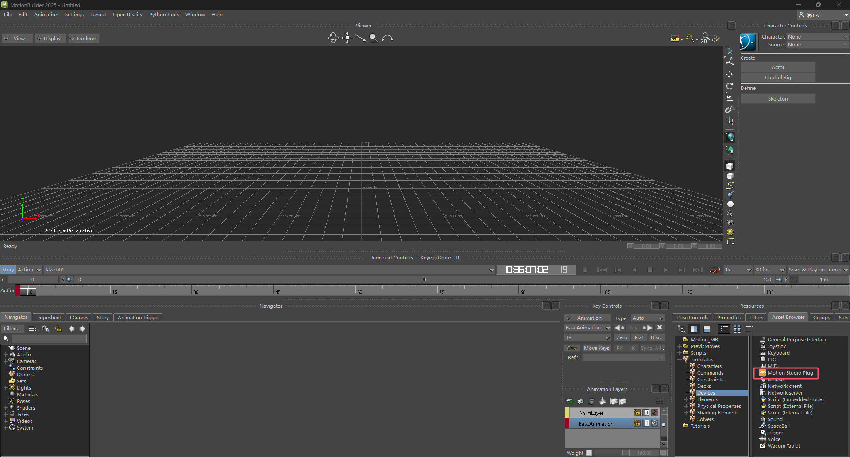Select the Rotate tool in viewer toolbar
This screenshot has height=457, width=850.
[730, 86]
